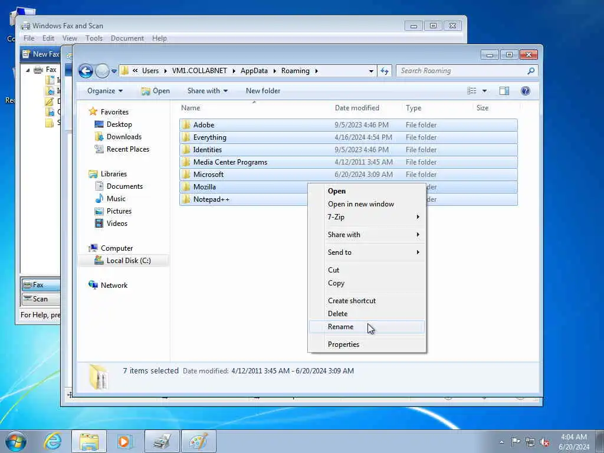Sort by the Name column header
Image resolution: width=604 pixels, height=453 pixels.
click(x=191, y=108)
